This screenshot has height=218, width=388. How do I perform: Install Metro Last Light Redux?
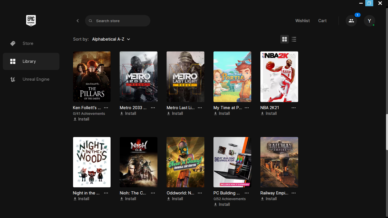175,113
